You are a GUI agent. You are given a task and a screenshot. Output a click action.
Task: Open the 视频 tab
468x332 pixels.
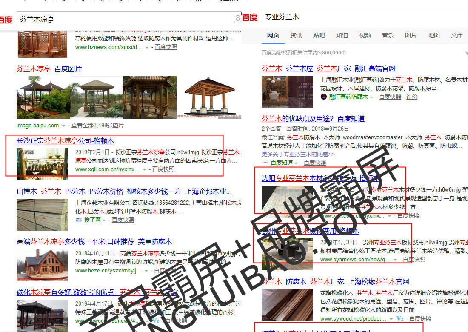[365, 35]
